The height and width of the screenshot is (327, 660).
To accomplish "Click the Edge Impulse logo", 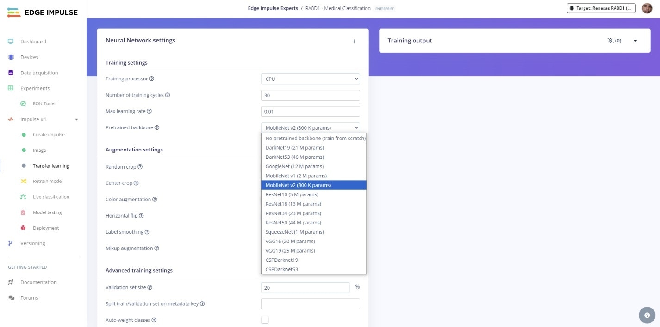I will point(43,12).
